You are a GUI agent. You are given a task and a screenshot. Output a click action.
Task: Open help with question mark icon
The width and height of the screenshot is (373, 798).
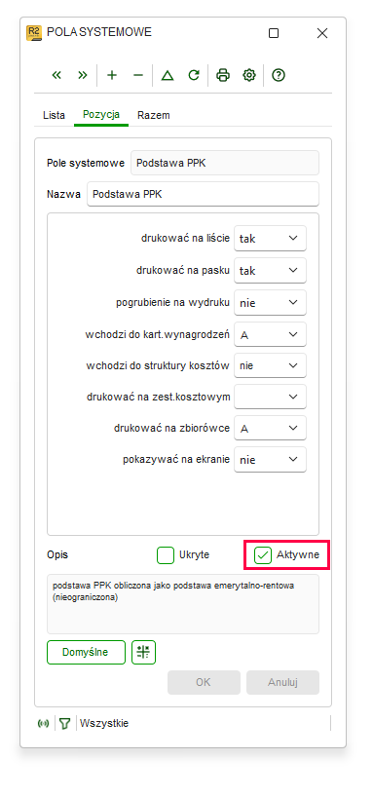tap(279, 75)
